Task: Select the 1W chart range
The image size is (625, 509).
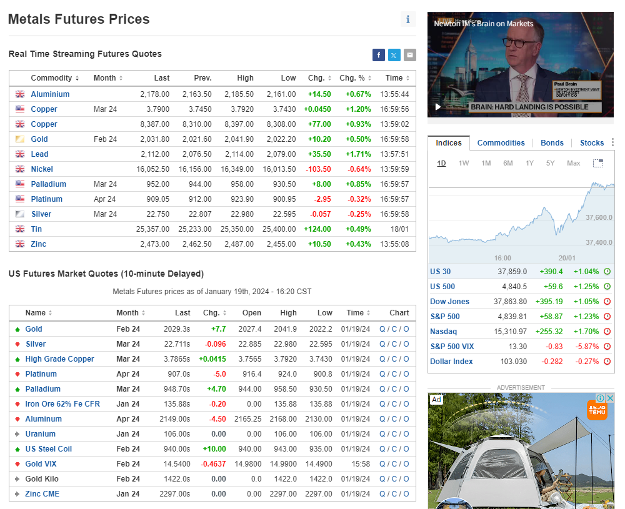Action: tap(464, 163)
